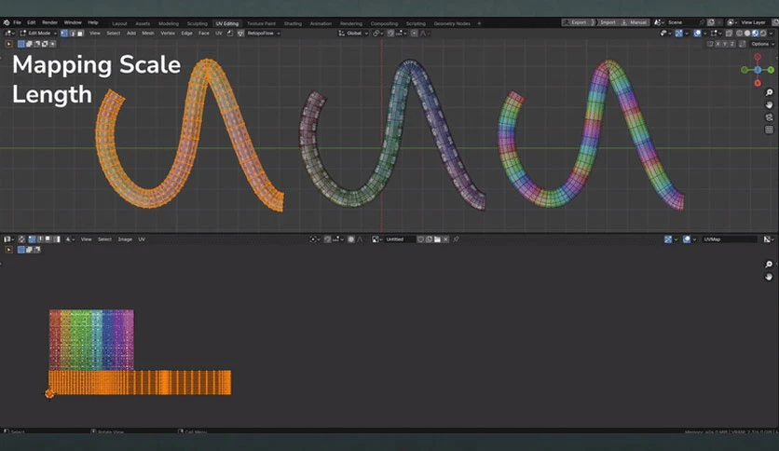The width and height of the screenshot is (779, 451).
Task: Open the Vertex menu
Action: point(168,34)
